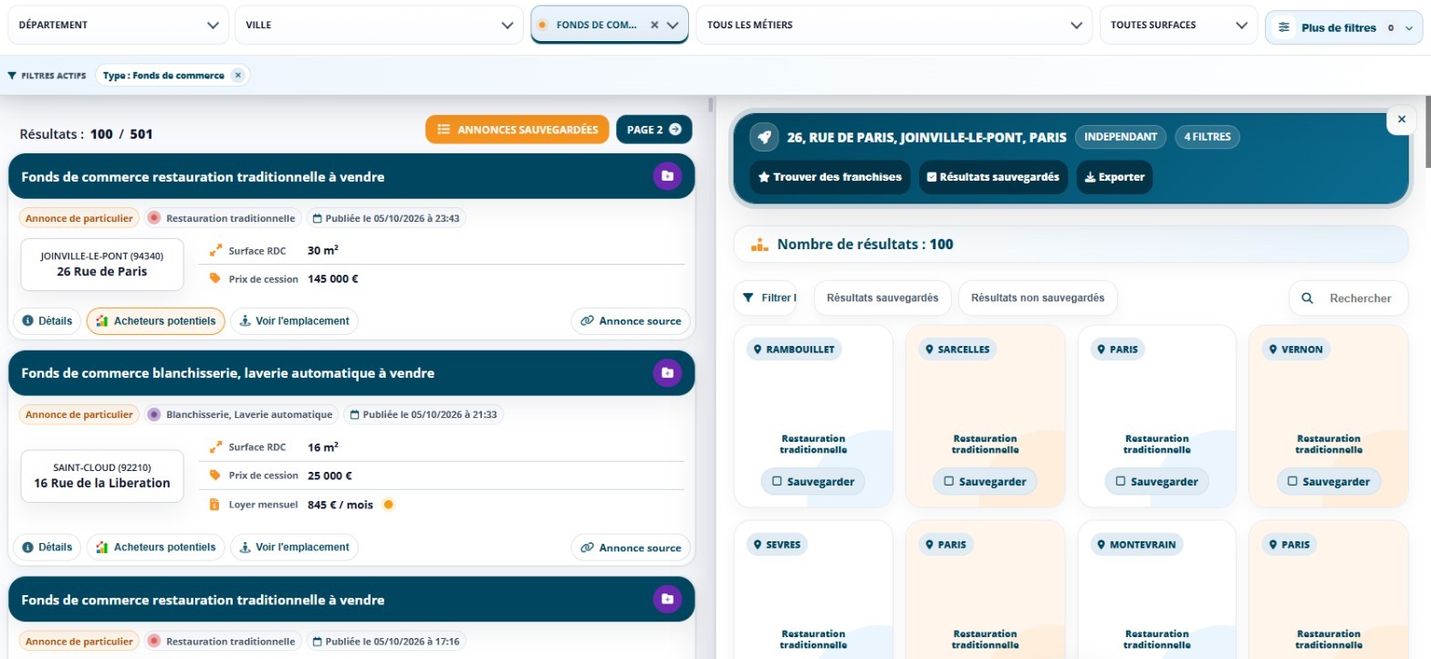Click the Surface RDC resize icon on Joinville listing
The image size is (1431, 659).
coord(216,249)
